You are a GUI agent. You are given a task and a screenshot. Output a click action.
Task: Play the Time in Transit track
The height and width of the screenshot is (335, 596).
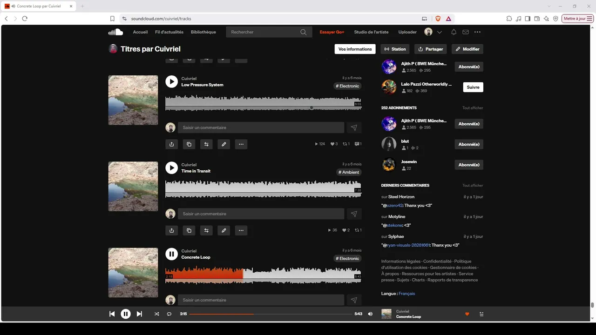171,168
